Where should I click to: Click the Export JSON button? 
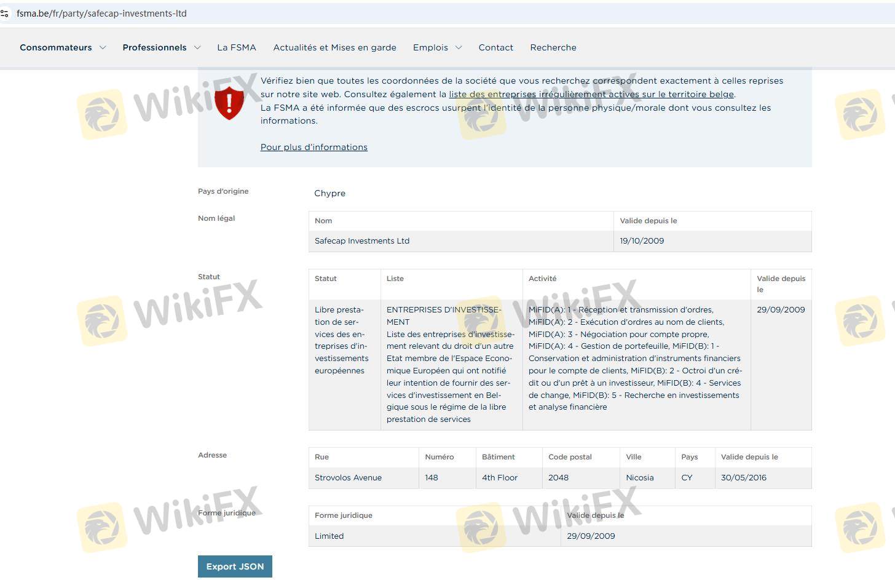(x=235, y=566)
